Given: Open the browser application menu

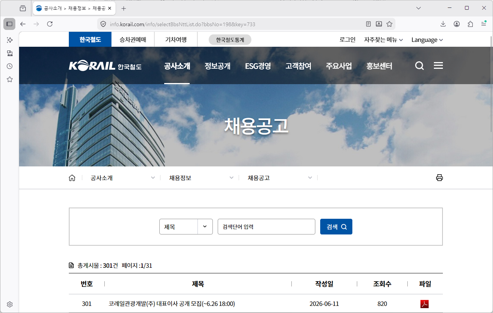Looking at the screenshot, I should click(484, 24).
